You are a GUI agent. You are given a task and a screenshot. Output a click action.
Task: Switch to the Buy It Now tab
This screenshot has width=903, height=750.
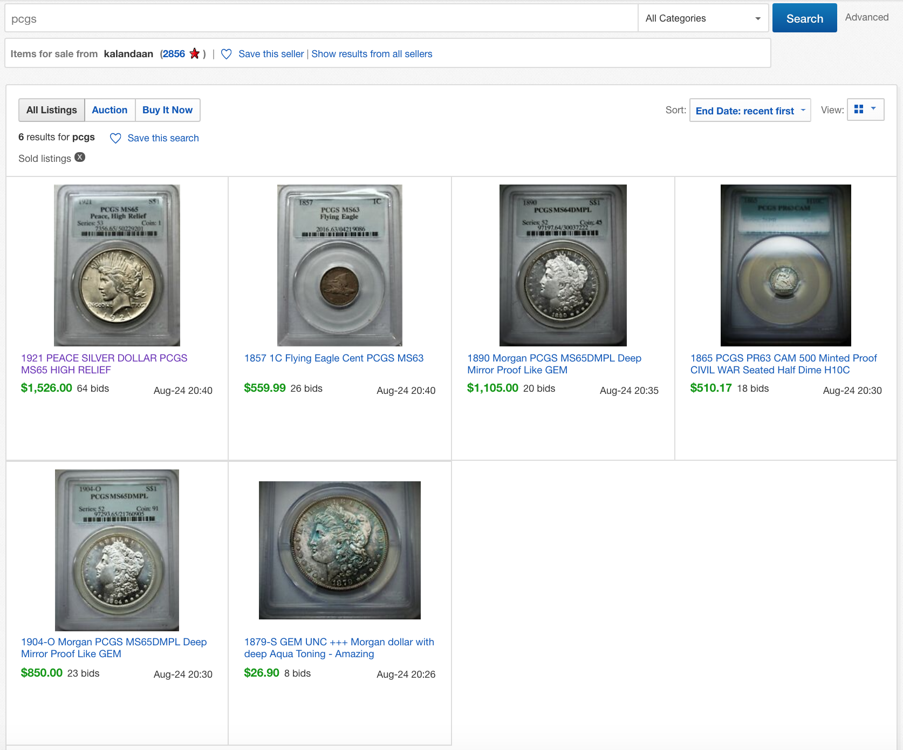167,110
